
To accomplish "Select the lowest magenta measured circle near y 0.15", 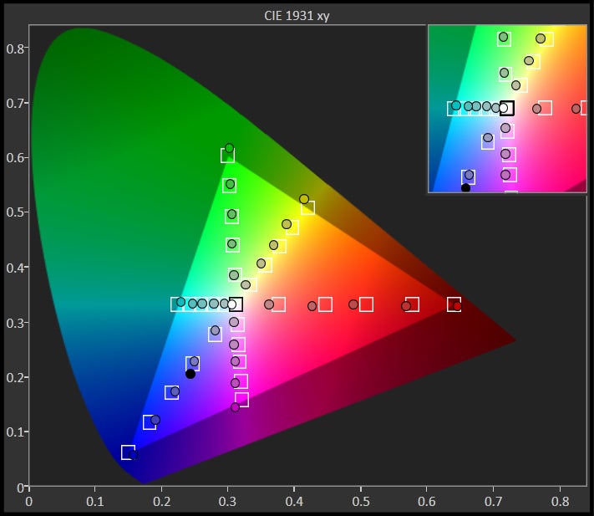I will [x=235, y=407].
